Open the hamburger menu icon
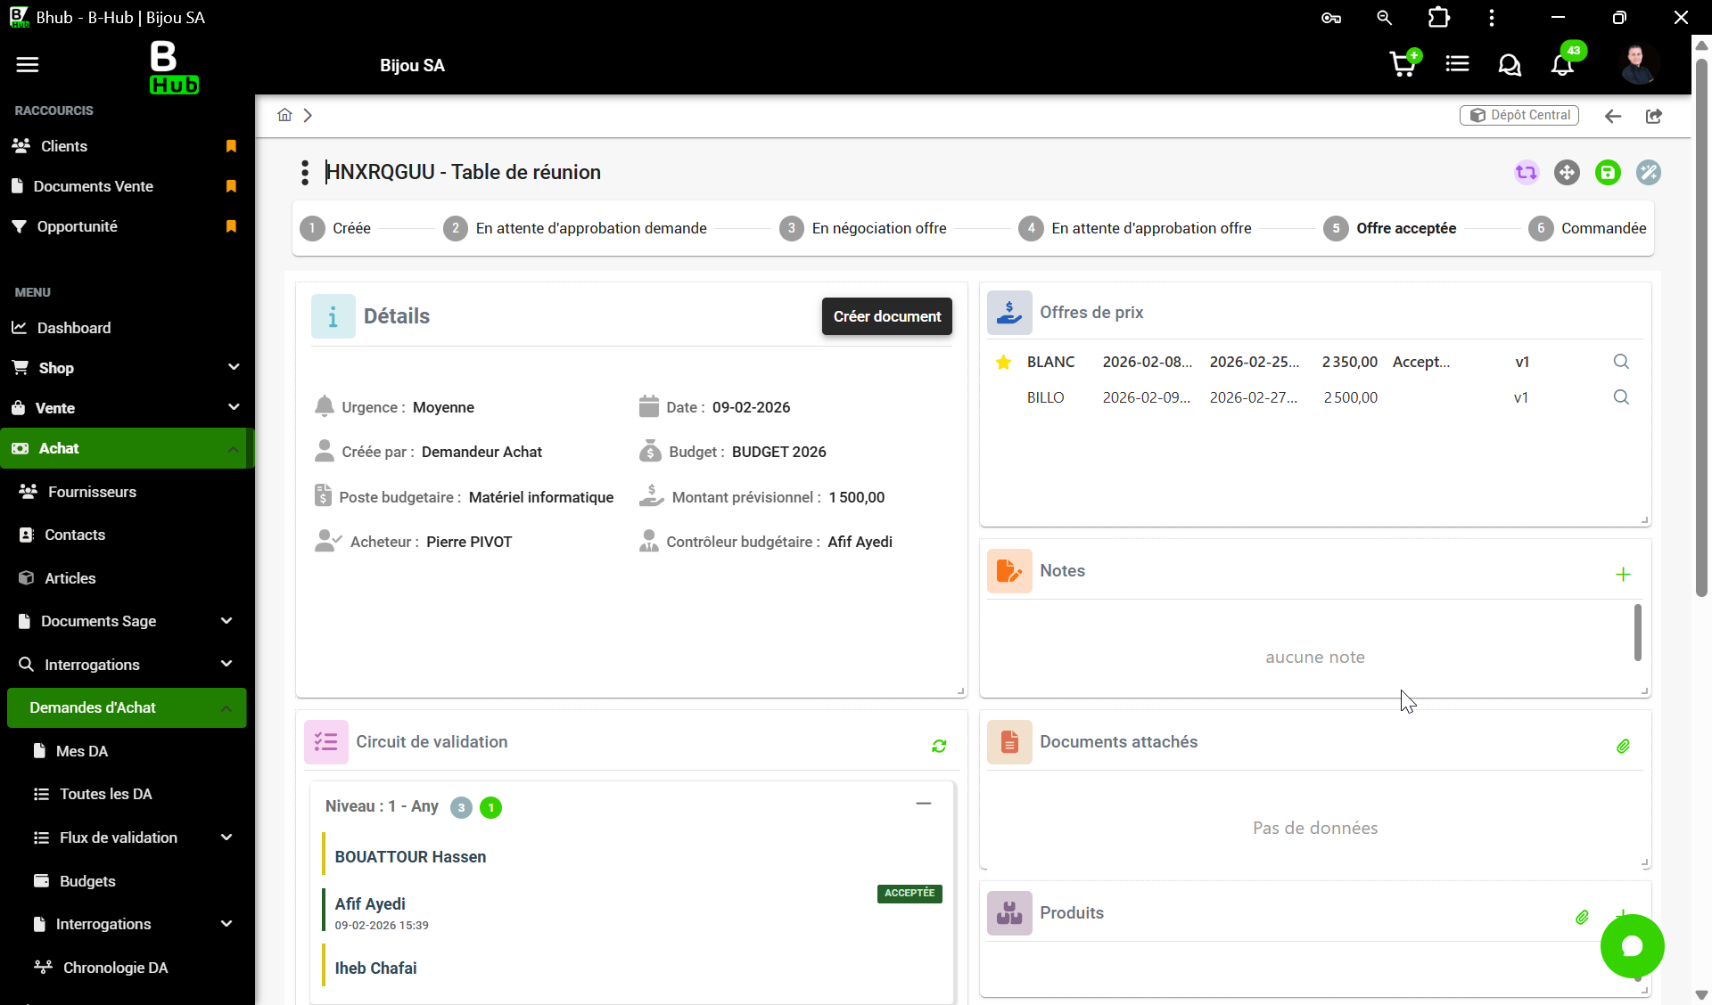Viewport: 1712px width, 1005px height. click(x=28, y=64)
